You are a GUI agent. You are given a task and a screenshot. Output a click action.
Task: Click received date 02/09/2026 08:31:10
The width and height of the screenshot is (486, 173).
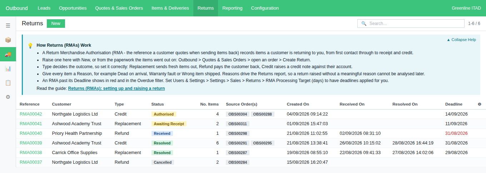(x=360, y=133)
